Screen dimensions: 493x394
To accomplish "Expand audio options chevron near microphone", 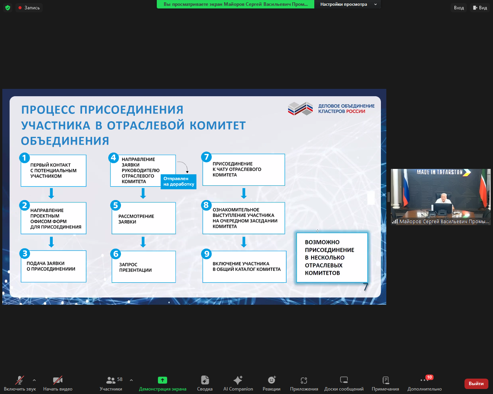I will point(34,381).
